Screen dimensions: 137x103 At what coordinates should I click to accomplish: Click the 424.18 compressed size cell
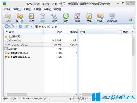point(74,45)
